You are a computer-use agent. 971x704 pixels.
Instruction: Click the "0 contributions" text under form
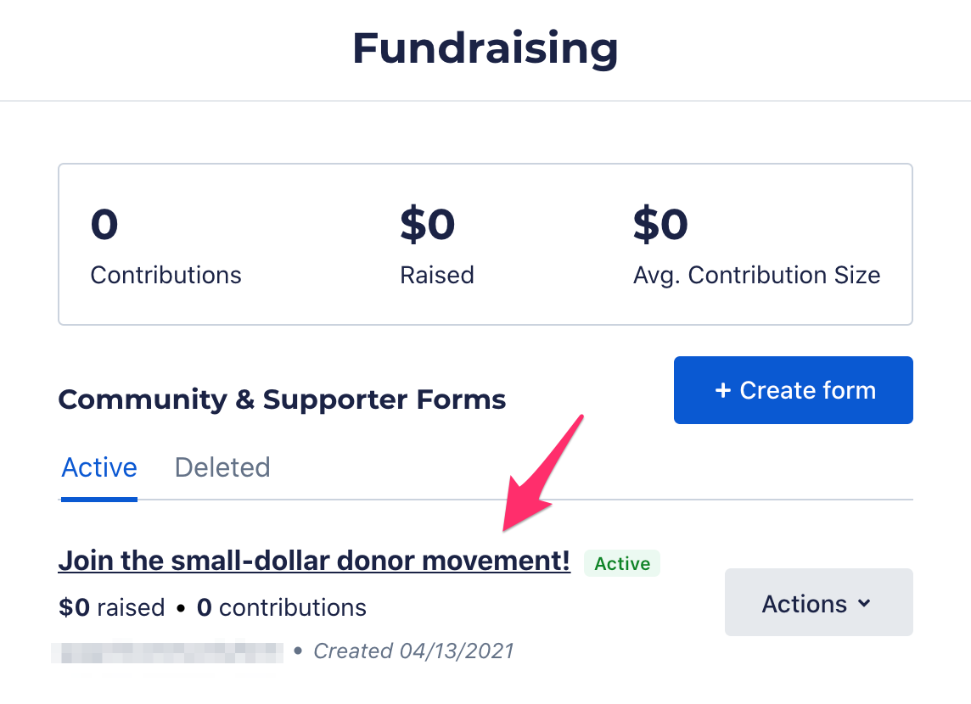[282, 608]
